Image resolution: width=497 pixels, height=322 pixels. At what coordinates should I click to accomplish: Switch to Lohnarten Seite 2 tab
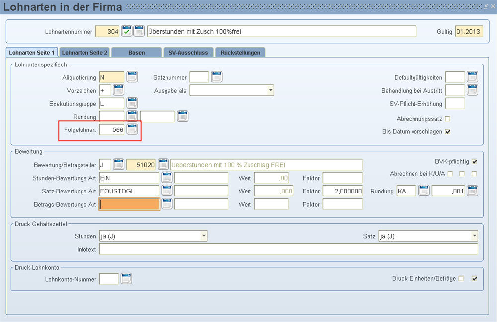pyautogui.click(x=84, y=53)
